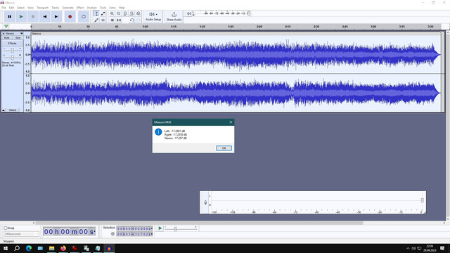Collapse the track with the bottom arrow button
This screenshot has height=253, width=450.
point(4,110)
